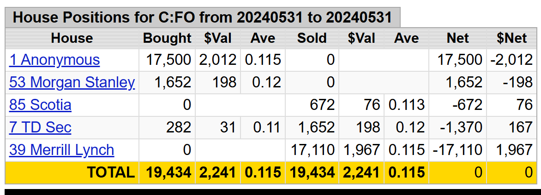The image size is (541, 195).
Task: Select the total bought cell 19,434
Action: pyautogui.click(x=169, y=172)
